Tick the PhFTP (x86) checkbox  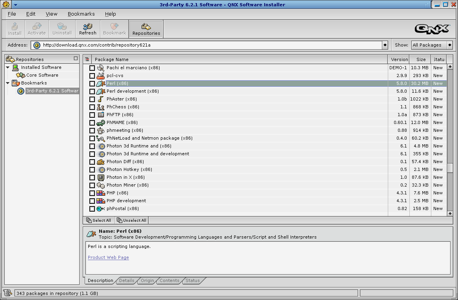point(92,115)
